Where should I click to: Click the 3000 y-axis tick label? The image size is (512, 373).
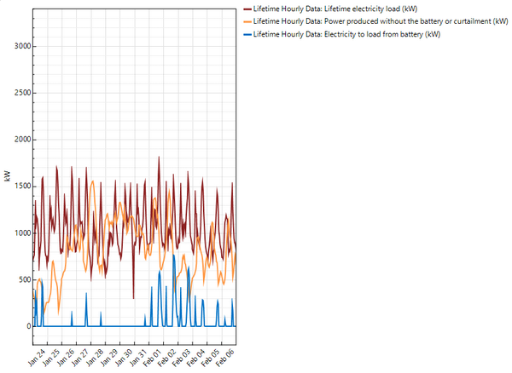(20, 46)
